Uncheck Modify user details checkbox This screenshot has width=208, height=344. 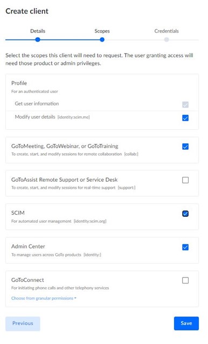185,118
